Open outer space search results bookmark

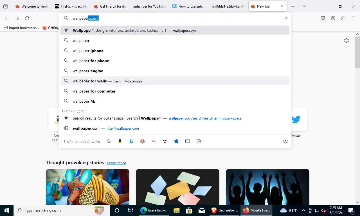[175, 118]
